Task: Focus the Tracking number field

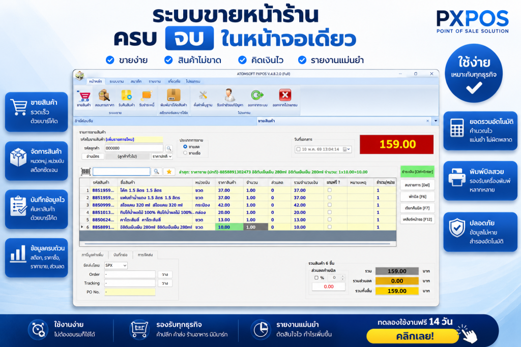Action: pyautogui.click(x=130, y=283)
